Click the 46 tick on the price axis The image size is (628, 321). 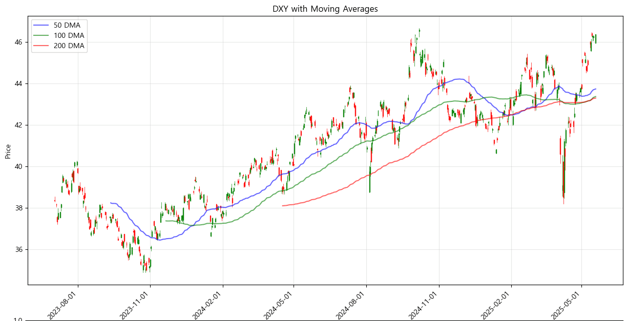point(19,42)
